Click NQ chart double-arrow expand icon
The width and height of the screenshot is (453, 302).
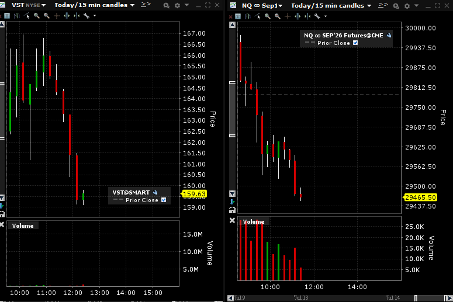383,5
